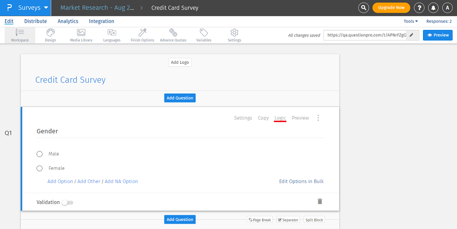The height and width of the screenshot is (229, 457).
Task: Click the Add Option link
Action: coord(60,181)
